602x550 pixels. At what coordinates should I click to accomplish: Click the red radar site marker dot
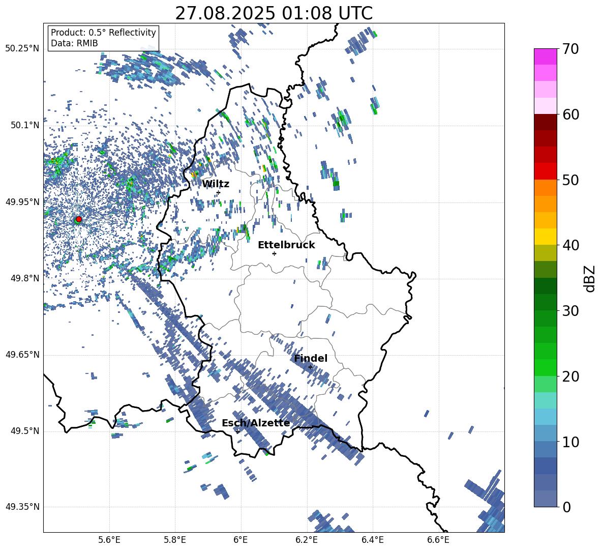point(79,219)
